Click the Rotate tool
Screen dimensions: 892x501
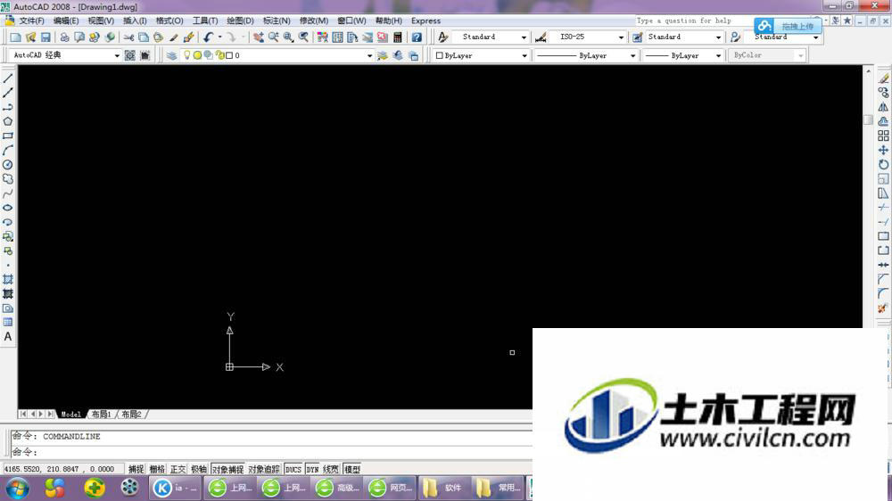883,164
